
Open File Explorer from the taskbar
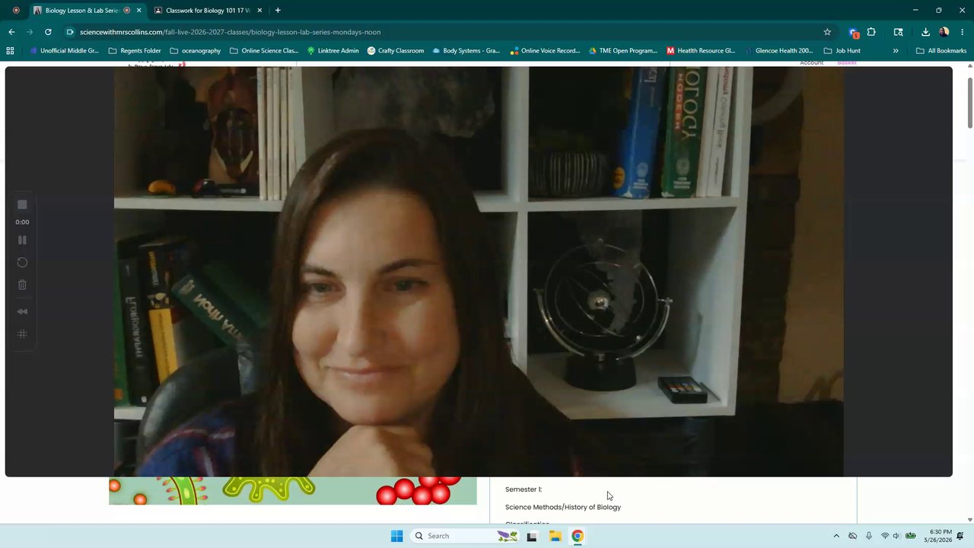[555, 536]
